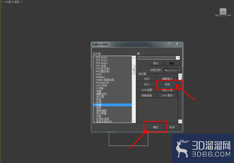Select FFD(长方体) in modifier list
The height and width of the screenshot is (163, 234).
click(103, 69)
